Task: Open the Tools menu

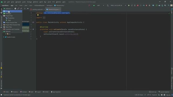Action: [49, 2]
